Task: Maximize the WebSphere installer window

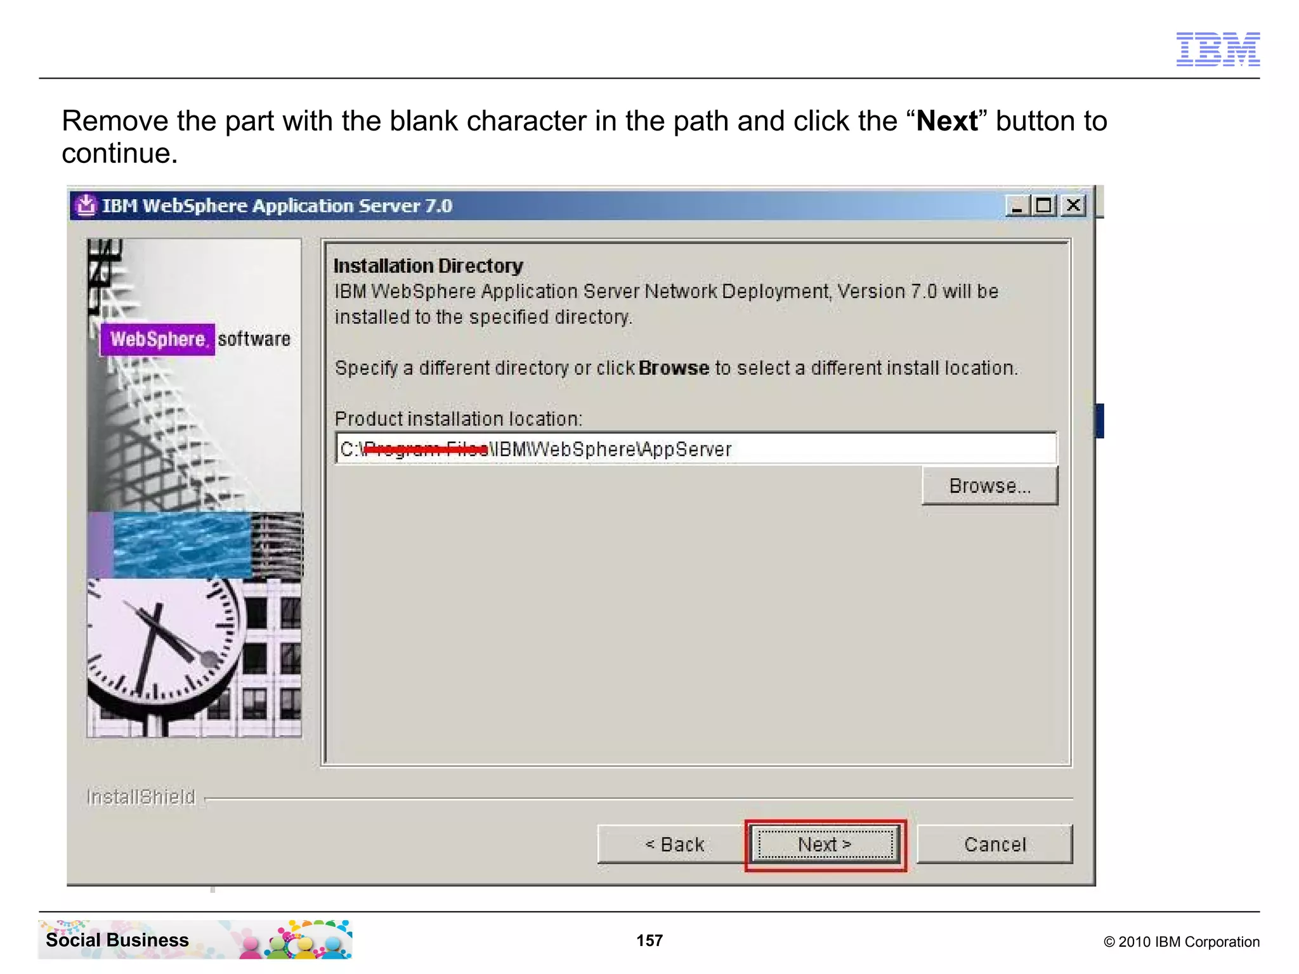Action: (x=1044, y=205)
